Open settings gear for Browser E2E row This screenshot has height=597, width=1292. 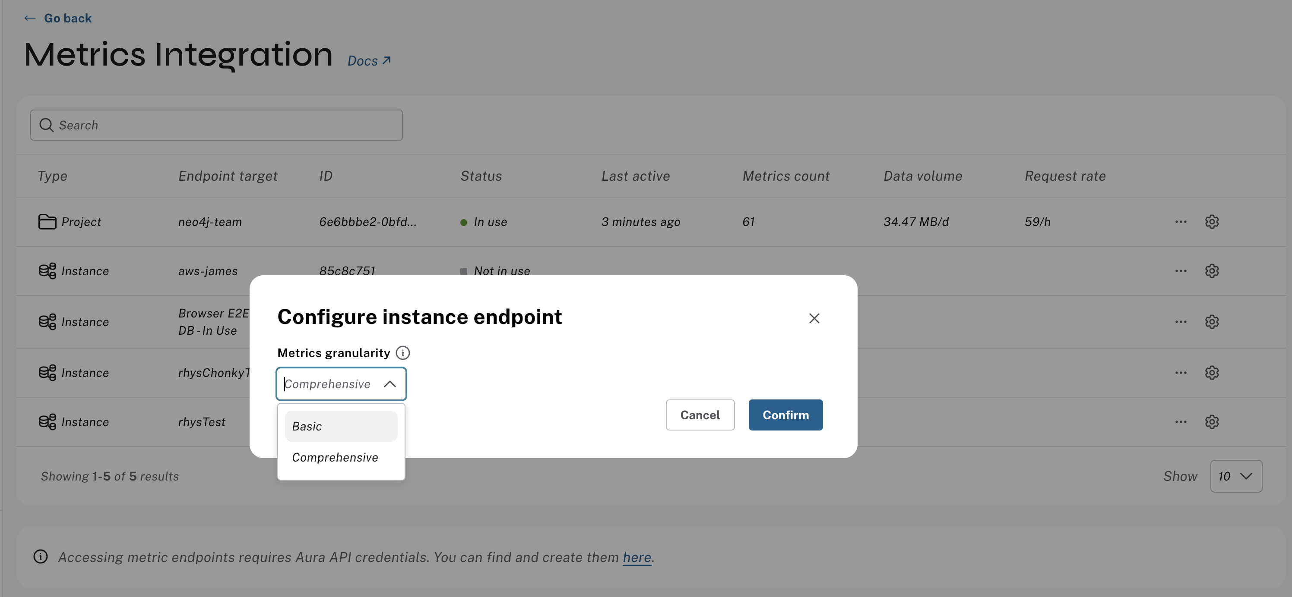click(1212, 321)
